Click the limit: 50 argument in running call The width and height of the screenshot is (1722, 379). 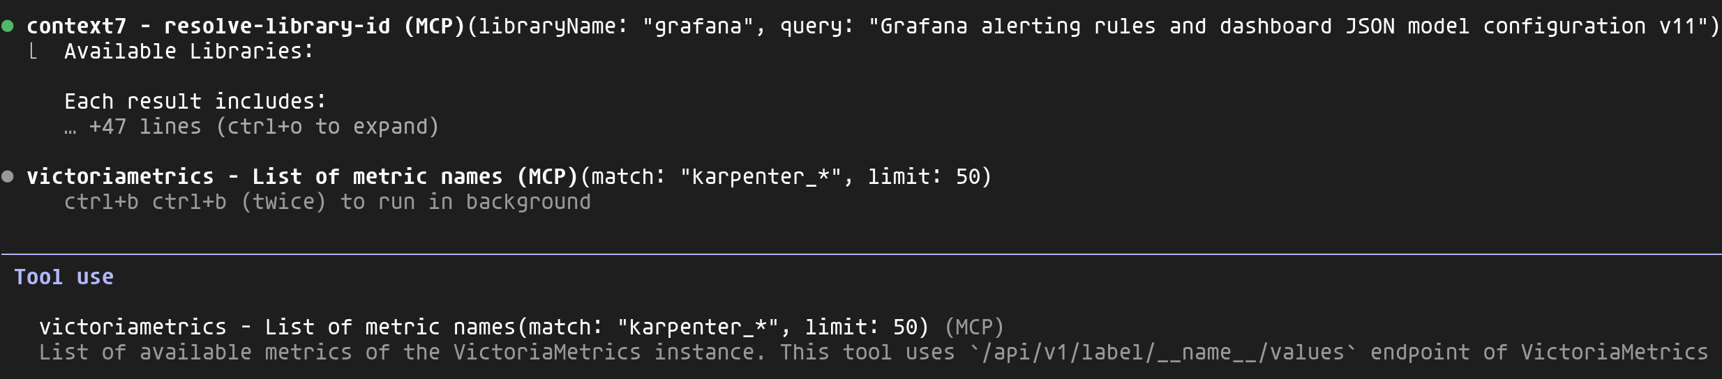click(924, 177)
